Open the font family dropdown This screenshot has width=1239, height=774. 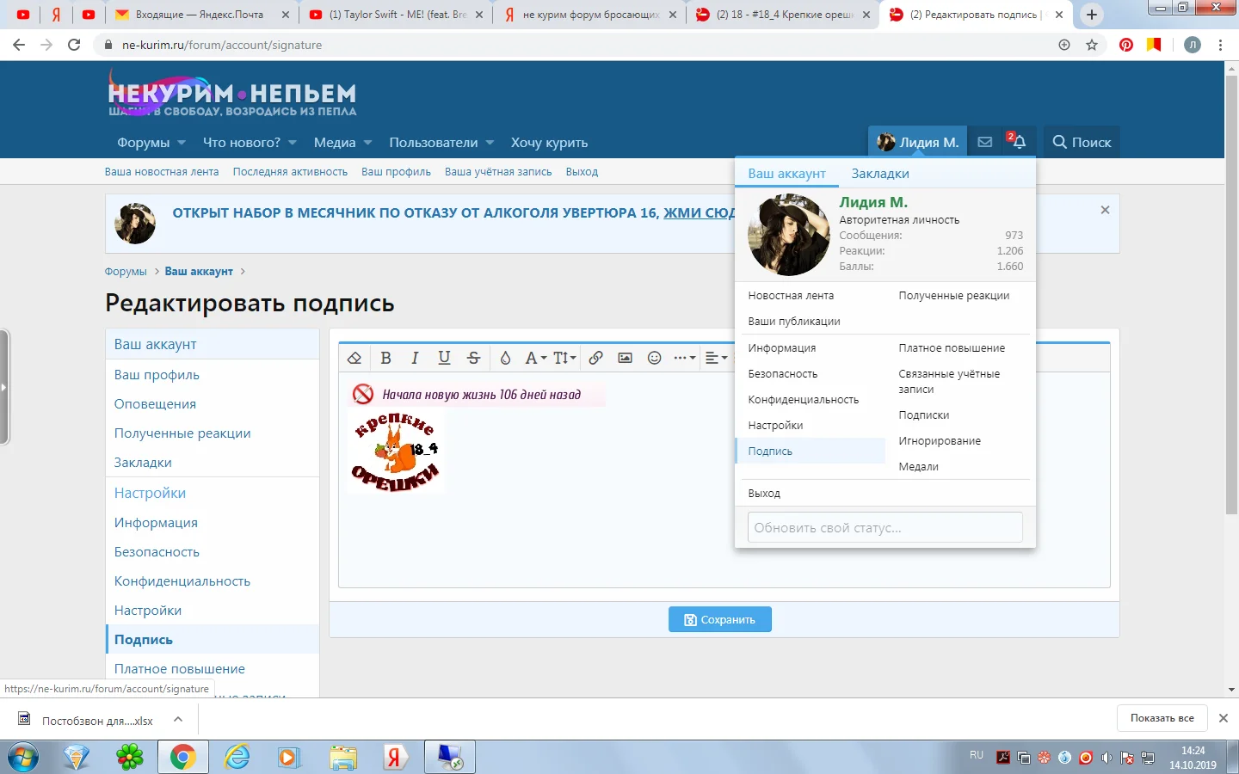(x=535, y=358)
